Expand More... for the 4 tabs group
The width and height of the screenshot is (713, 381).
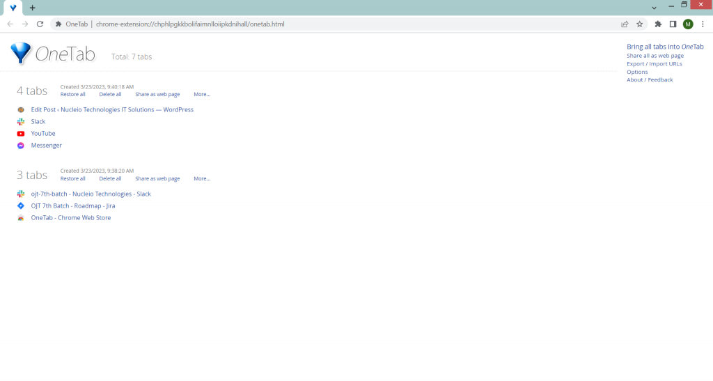202,94
